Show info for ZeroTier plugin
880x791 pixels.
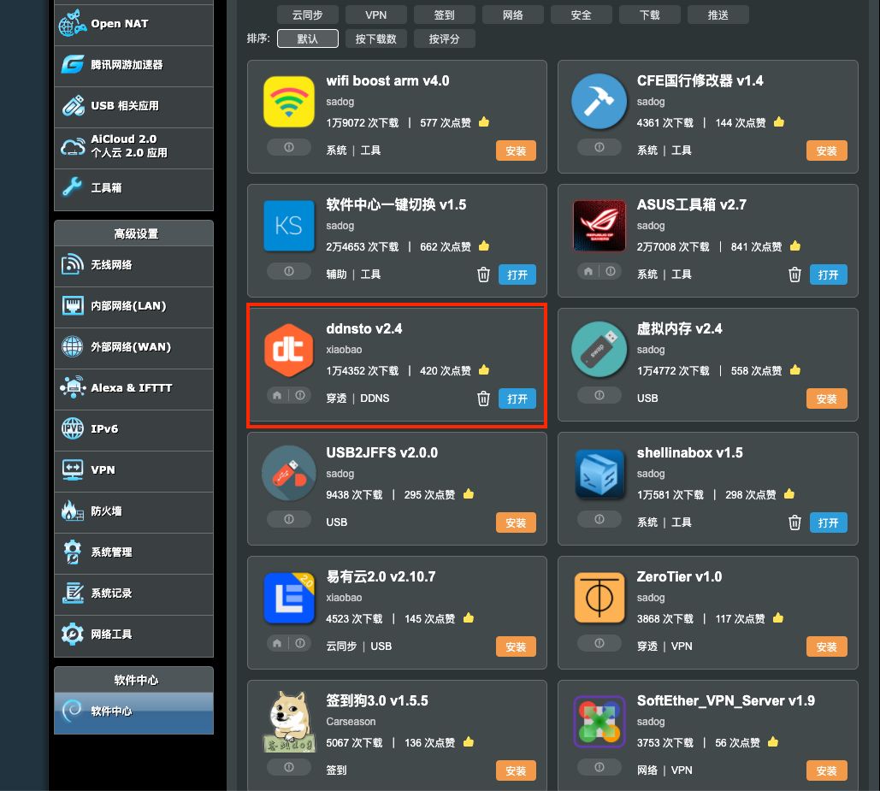[x=599, y=643]
